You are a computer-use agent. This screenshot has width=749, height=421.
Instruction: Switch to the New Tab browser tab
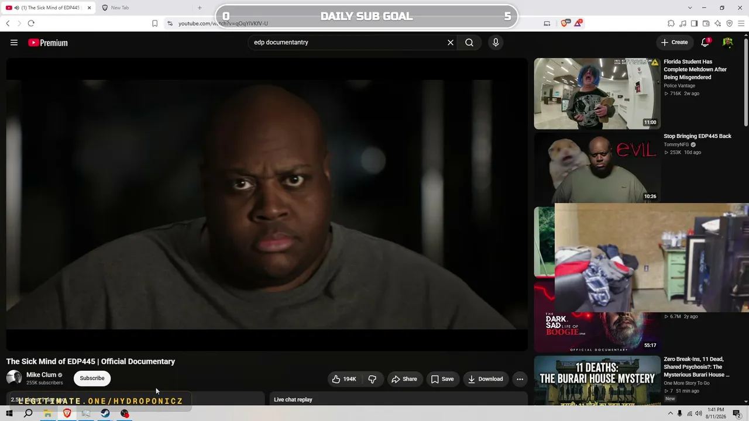coord(143,8)
